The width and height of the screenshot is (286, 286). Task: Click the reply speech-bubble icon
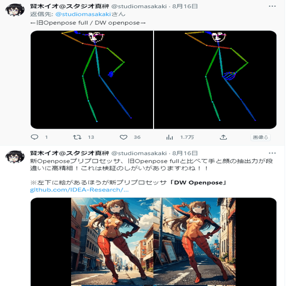tap(35, 137)
